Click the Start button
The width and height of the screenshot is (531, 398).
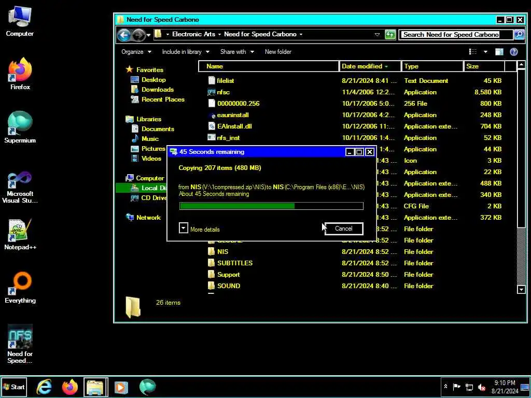pos(14,387)
